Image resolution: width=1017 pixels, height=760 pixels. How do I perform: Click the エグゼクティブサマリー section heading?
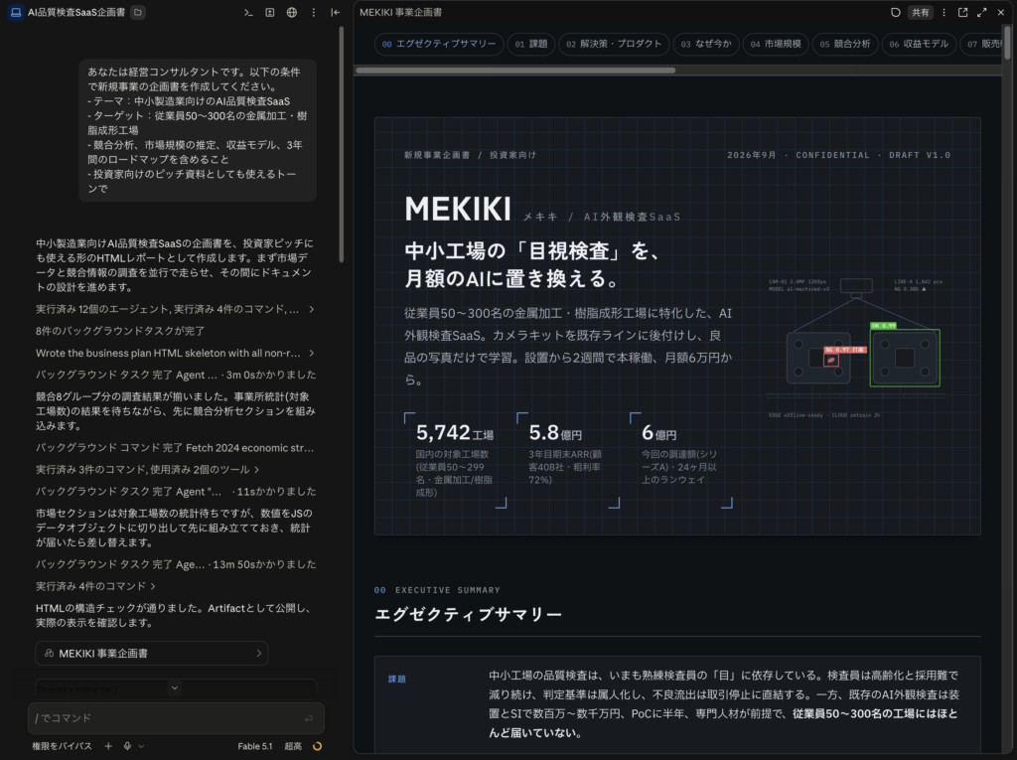pos(469,614)
